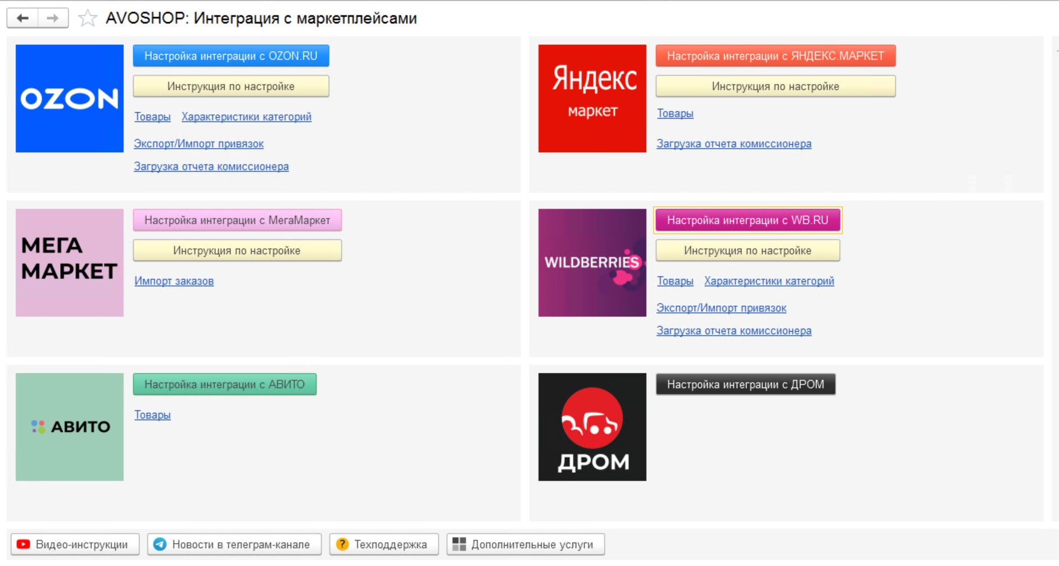Open Настройка интеграции с МегаМаркет

pos(237,220)
